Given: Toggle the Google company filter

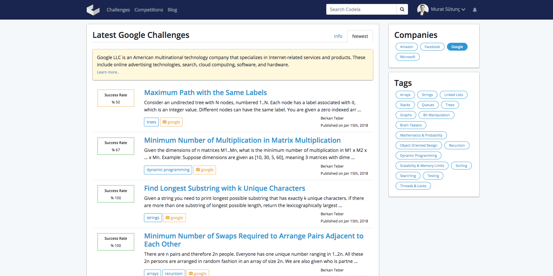Looking at the screenshot, I should (457, 47).
